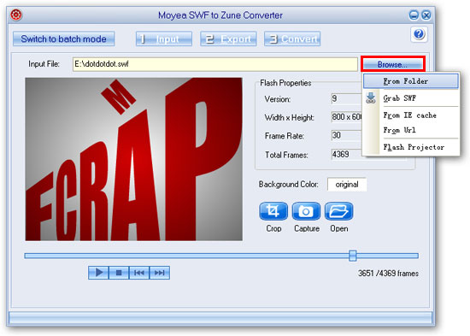Click the Version value field
Screen dimensions: 470x336
[x=347, y=98]
